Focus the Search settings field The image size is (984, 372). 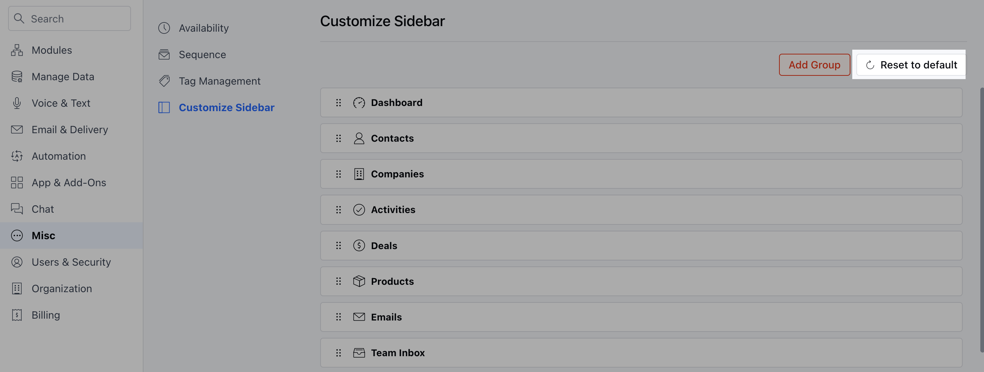click(x=70, y=18)
